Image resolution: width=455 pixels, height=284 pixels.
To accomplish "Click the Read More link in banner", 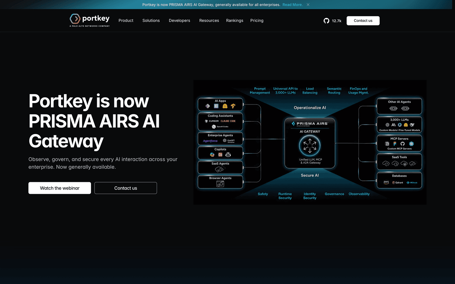I will pyautogui.click(x=292, y=5).
